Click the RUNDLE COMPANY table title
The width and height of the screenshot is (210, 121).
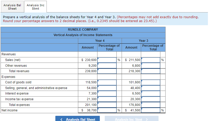83,30
